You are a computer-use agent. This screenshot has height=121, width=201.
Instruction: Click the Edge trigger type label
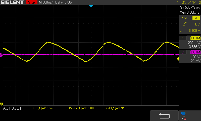[x=183, y=18]
